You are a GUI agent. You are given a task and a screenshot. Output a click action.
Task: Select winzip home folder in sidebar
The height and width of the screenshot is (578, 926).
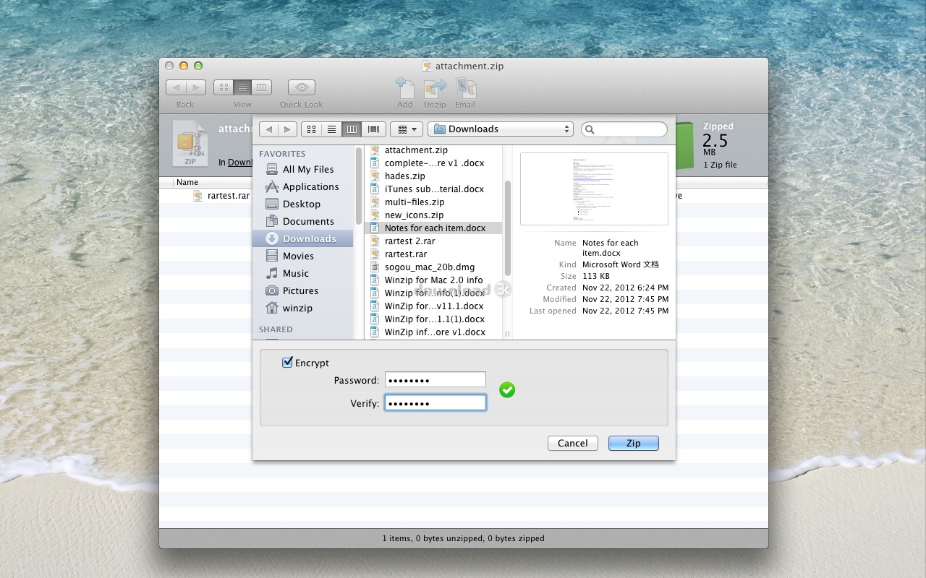302,308
